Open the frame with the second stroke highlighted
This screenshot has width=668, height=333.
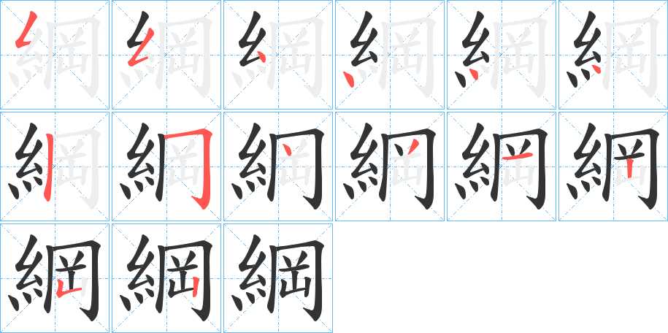point(166,55)
